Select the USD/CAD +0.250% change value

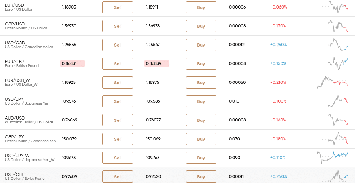click(x=279, y=45)
